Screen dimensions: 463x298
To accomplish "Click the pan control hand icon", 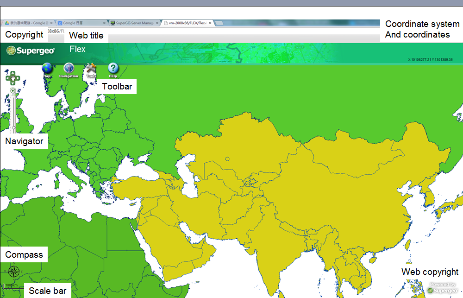I will click(13, 77).
